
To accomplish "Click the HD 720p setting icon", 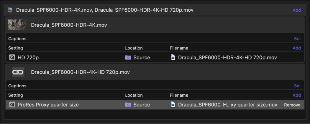I will [x=12, y=57].
